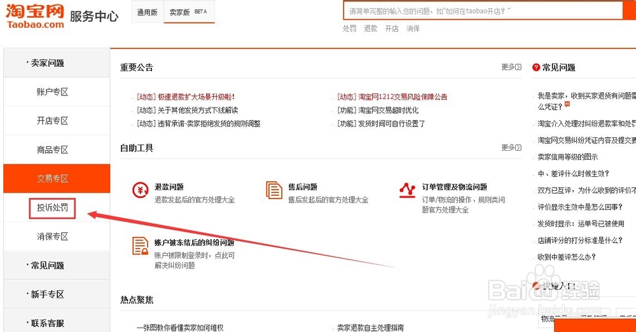Viewport: 636px width, 332px height.
Task: Click the 订单管理及物流问题 chart icon
Action: click(407, 190)
